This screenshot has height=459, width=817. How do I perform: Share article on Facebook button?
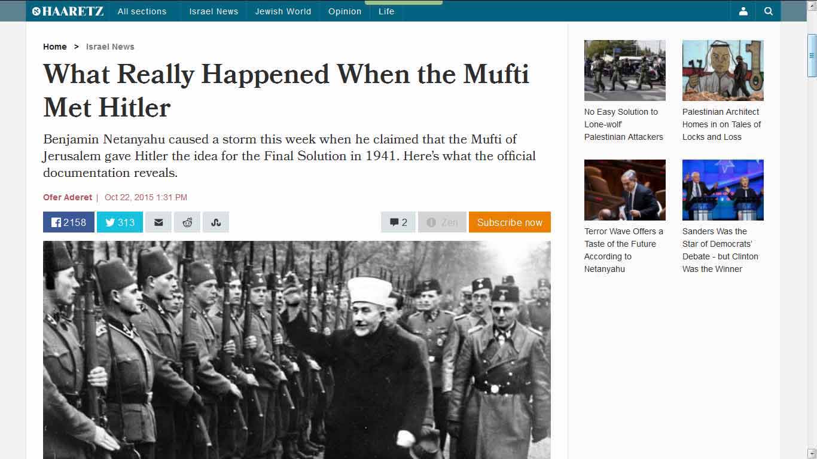pyautogui.click(x=68, y=222)
